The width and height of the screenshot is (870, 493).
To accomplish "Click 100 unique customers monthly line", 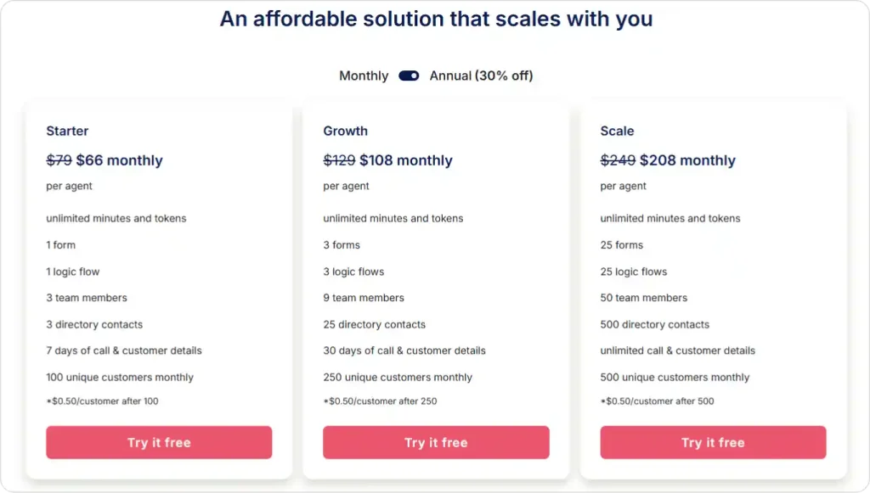I will [119, 377].
